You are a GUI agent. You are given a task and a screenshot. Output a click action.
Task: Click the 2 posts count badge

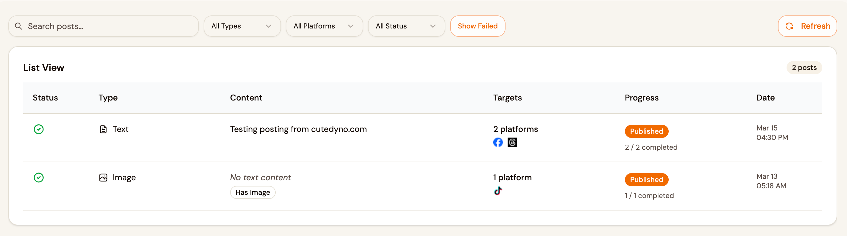click(804, 68)
